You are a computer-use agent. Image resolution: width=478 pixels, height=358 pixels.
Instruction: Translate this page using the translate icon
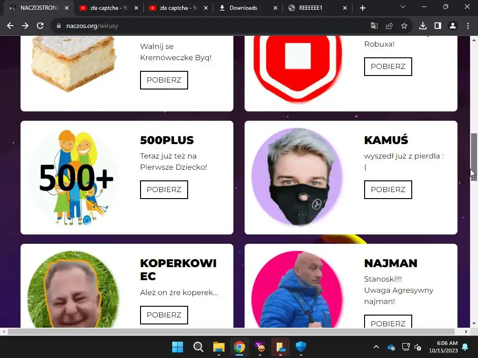click(x=374, y=26)
